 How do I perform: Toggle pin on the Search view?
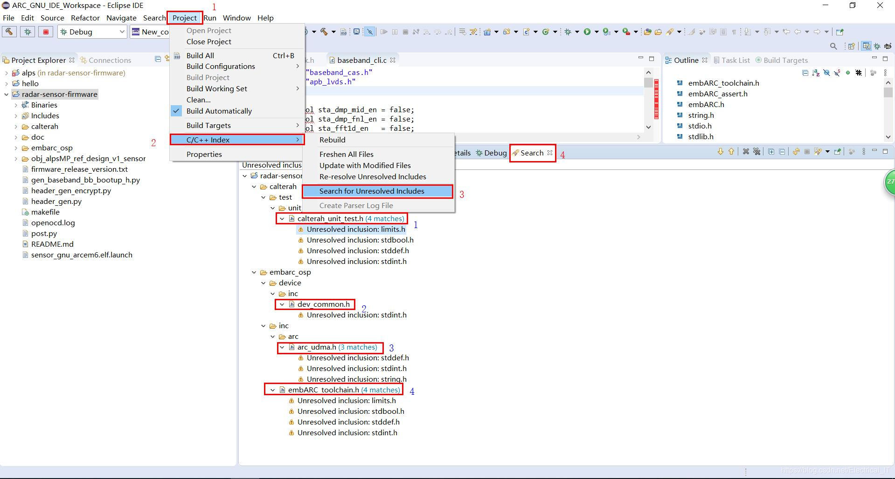pos(838,152)
